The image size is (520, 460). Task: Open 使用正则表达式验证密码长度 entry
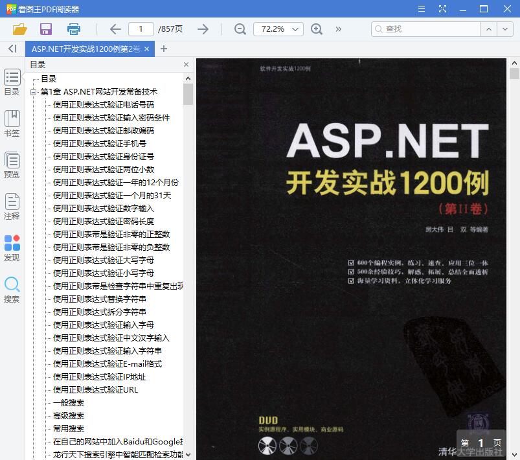[x=104, y=222]
